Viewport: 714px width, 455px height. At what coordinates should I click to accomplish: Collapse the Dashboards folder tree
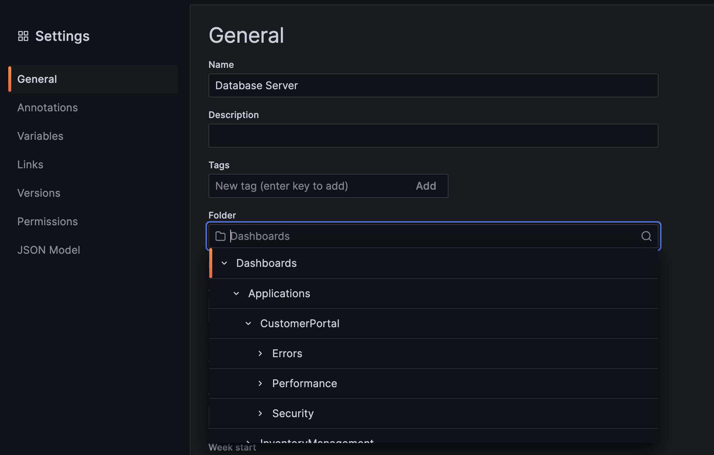tap(224, 263)
